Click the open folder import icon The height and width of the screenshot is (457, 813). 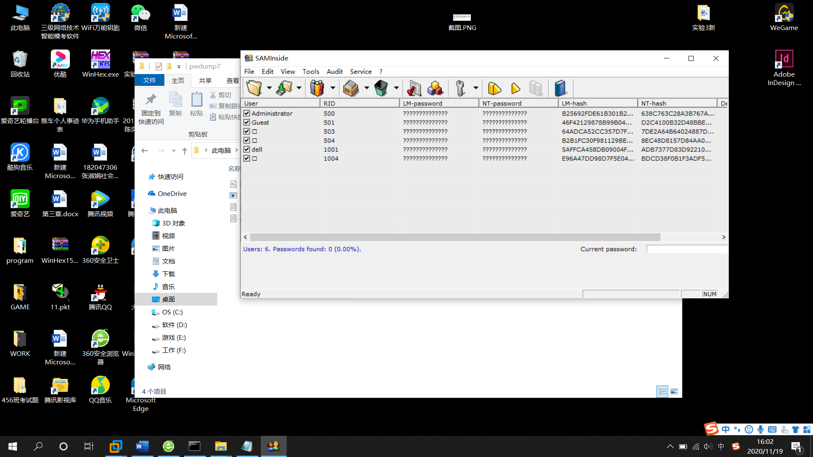(254, 88)
